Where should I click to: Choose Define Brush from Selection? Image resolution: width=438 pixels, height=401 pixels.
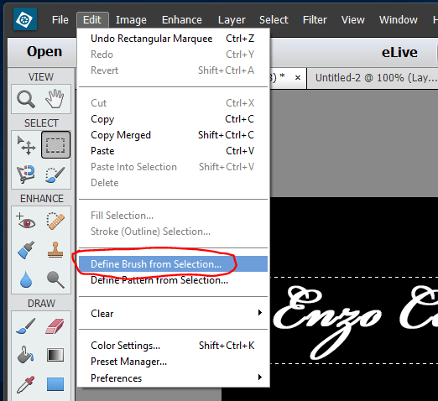point(173,264)
